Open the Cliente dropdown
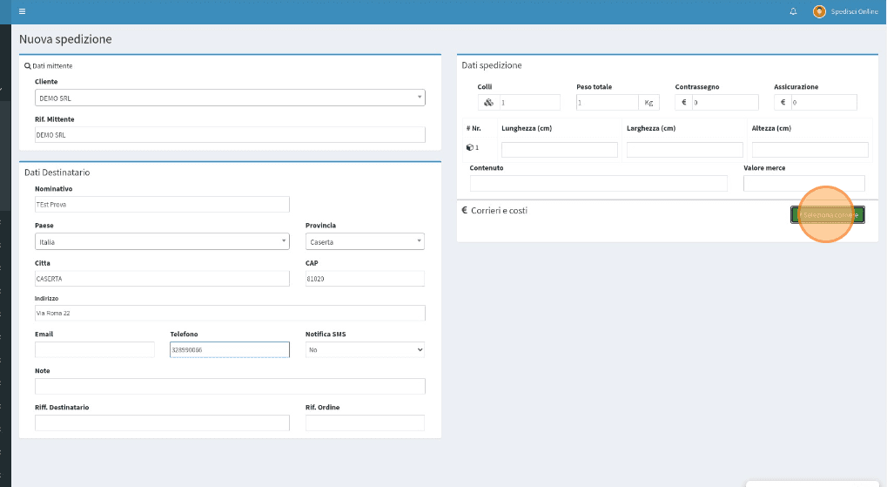This screenshot has width=887, height=487. pyautogui.click(x=230, y=98)
